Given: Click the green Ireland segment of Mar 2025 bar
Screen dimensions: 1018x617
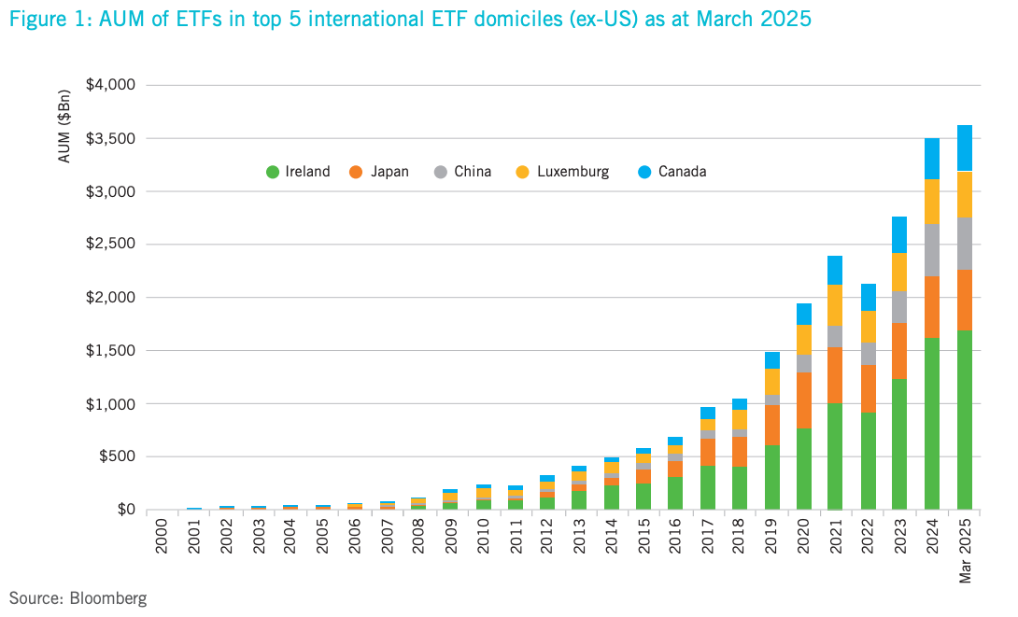Looking at the screenshot, I should [965, 420].
